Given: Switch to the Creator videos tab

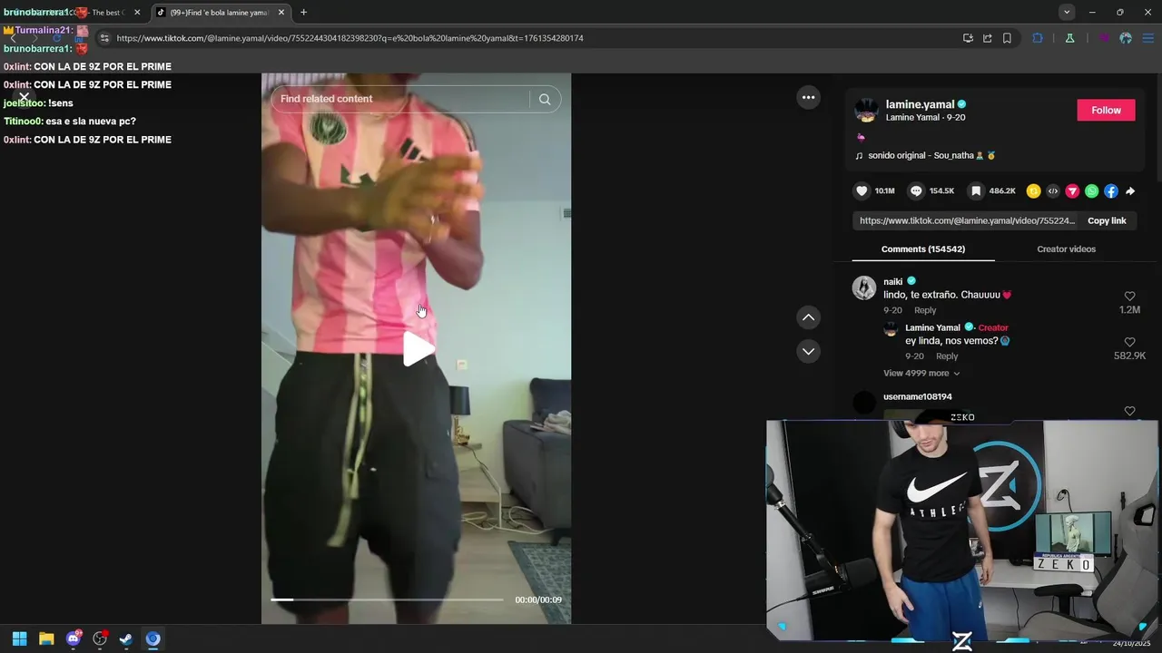Looking at the screenshot, I should pyautogui.click(x=1066, y=249).
